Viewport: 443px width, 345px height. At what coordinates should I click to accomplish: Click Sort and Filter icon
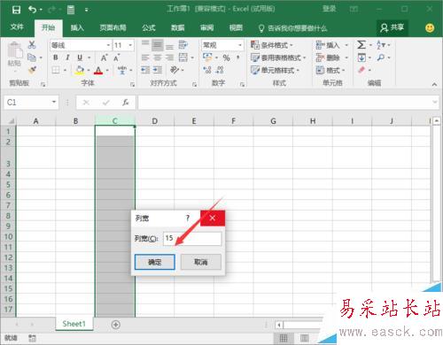380,45
